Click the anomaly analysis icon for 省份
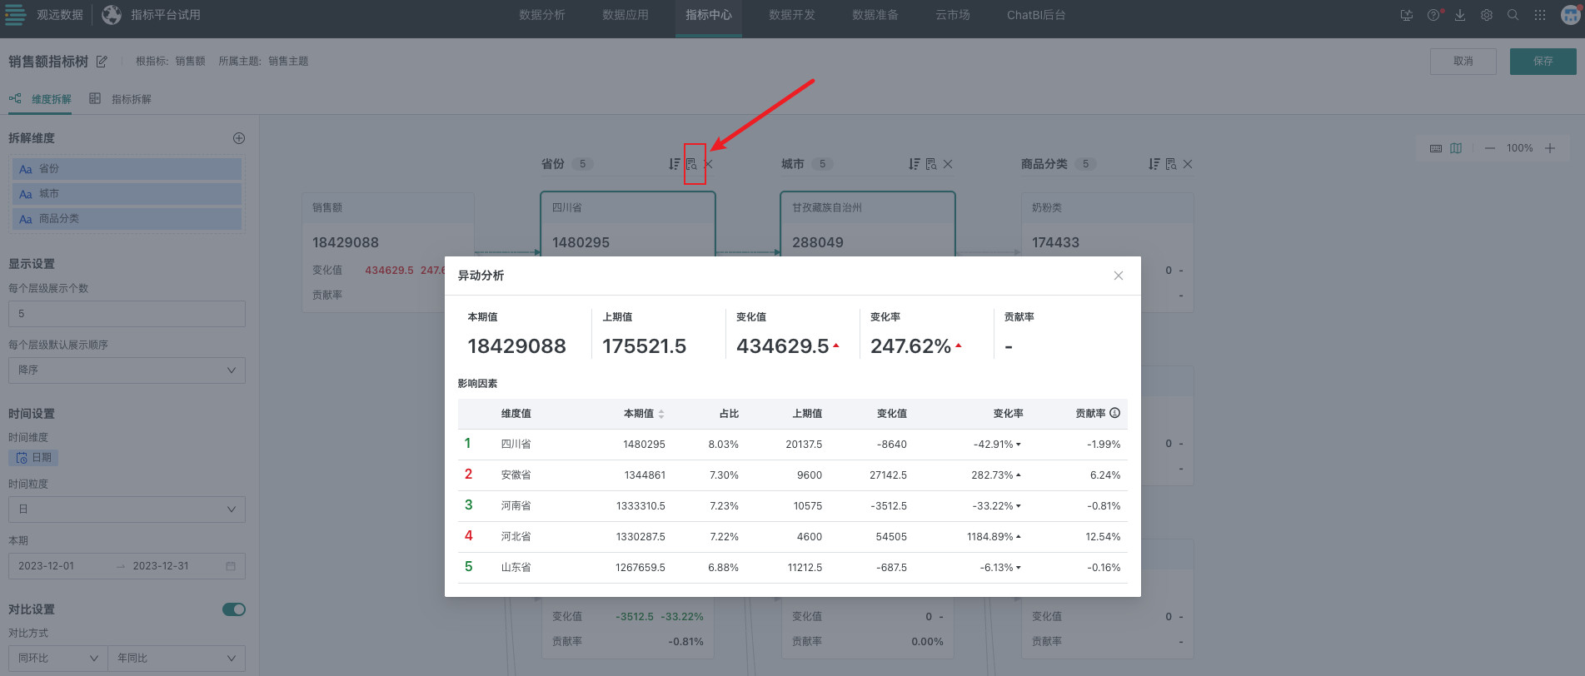This screenshot has width=1585, height=676. click(x=691, y=164)
